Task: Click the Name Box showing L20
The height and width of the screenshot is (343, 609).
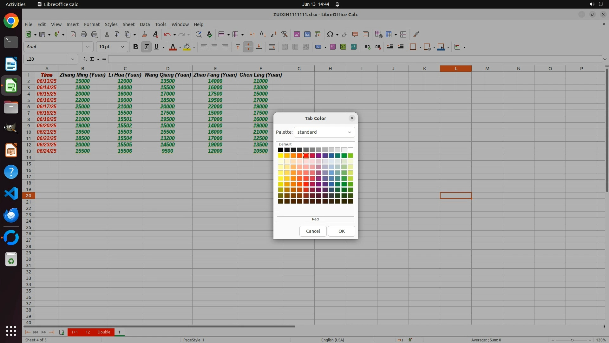Action: pyautogui.click(x=46, y=59)
